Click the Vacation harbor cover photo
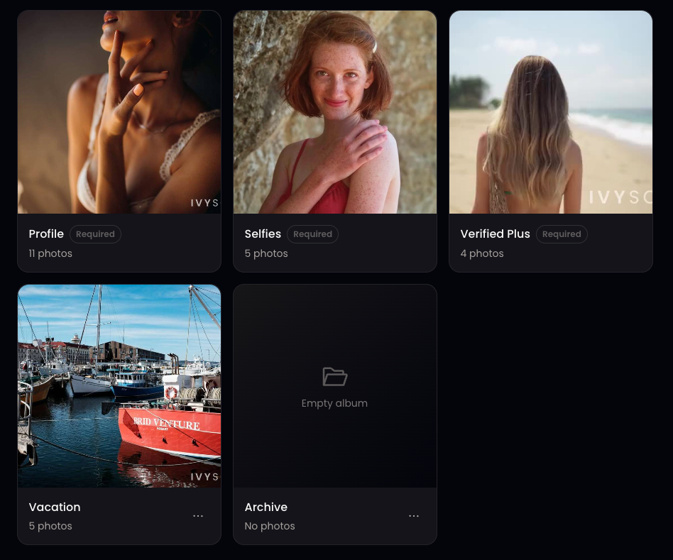 (x=119, y=385)
